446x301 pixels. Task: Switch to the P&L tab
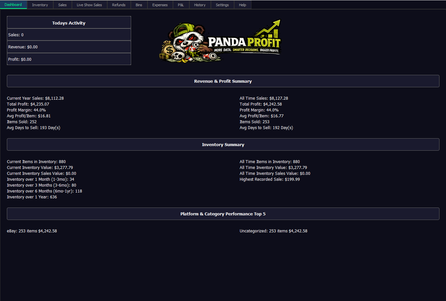(181, 5)
